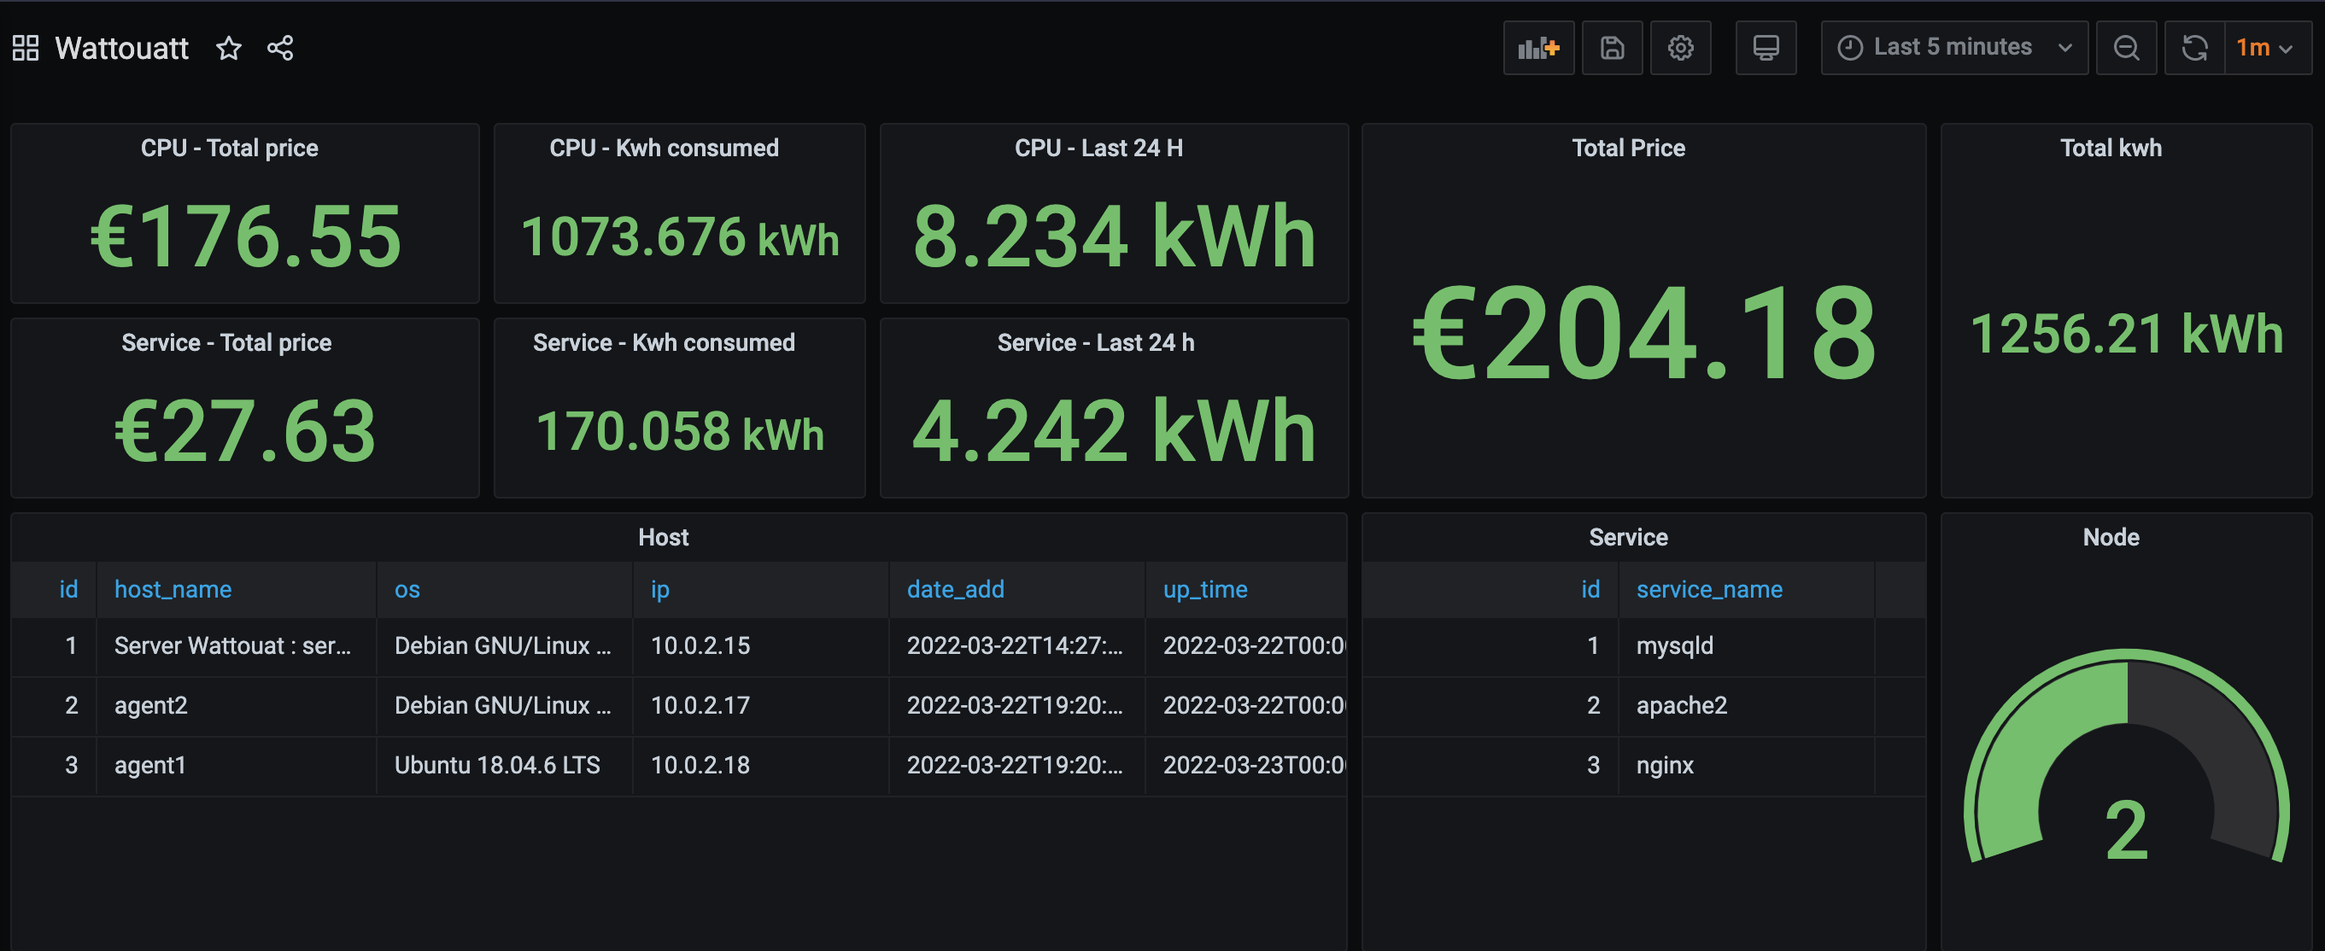The width and height of the screenshot is (2325, 951).
Task: Click the Add panel icon
Action: pyautogui.click(x=1537, y=48)
